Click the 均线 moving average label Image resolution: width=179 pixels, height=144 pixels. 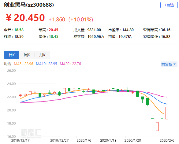point(8,64)
